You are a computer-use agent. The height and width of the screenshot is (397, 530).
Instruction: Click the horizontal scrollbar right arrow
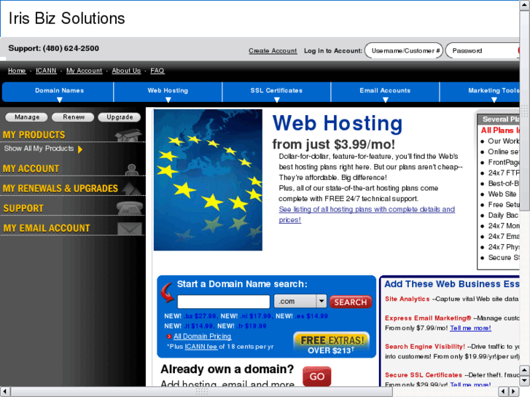[x=513, y=392]
